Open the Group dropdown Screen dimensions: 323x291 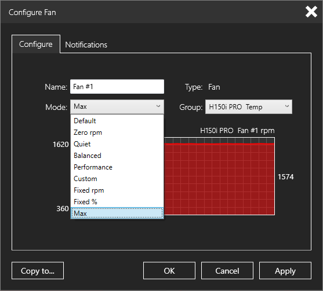(x=248, y=107)
